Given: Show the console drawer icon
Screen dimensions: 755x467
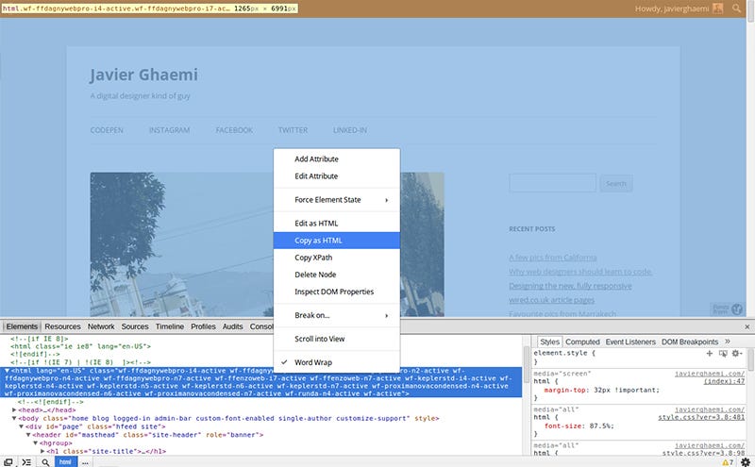Looking at the screenshot, I should pos(26,462).
